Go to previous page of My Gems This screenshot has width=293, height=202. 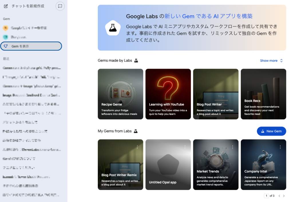(x=279, y=196)
